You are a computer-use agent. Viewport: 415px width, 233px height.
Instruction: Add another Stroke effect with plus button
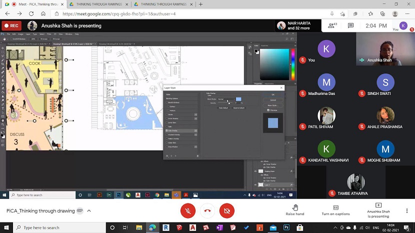click(195, 114)
